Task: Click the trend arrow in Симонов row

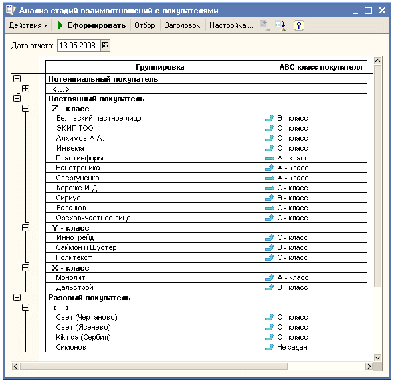Action: 270,347
